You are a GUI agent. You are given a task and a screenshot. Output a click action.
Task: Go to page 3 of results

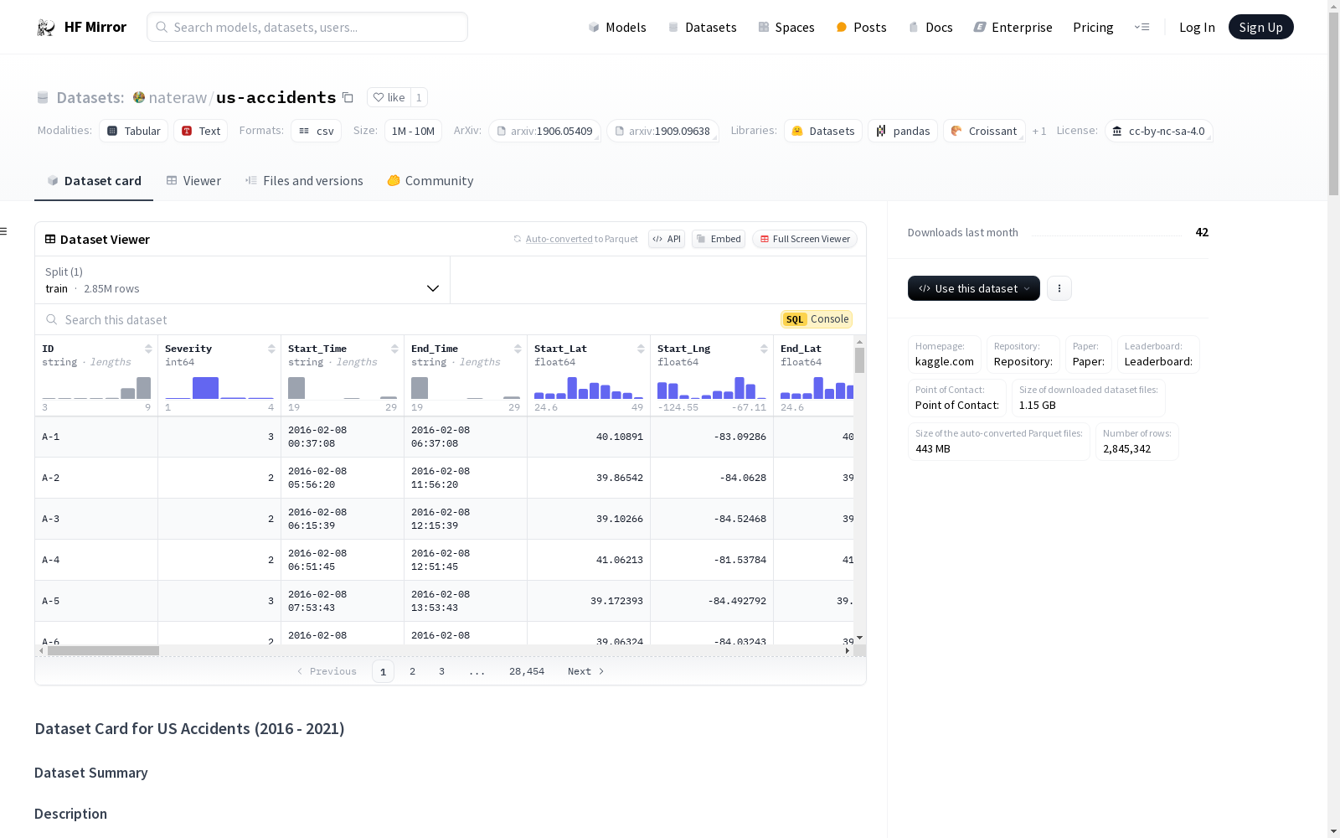(441, 671)
